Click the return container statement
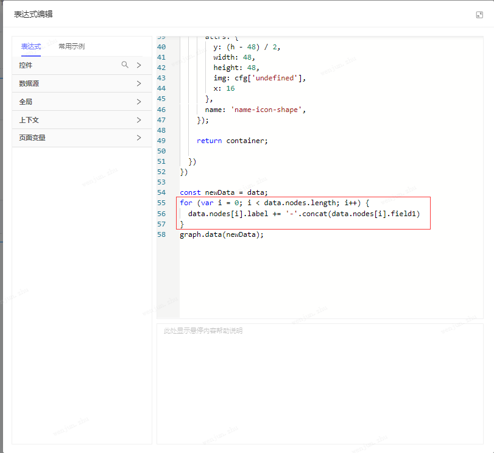The image size is (494, 453). pos(232,141)
